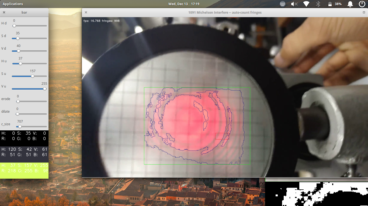Adjust the H d slider
This screenshot has width=368, height=206.
[29, 26]
